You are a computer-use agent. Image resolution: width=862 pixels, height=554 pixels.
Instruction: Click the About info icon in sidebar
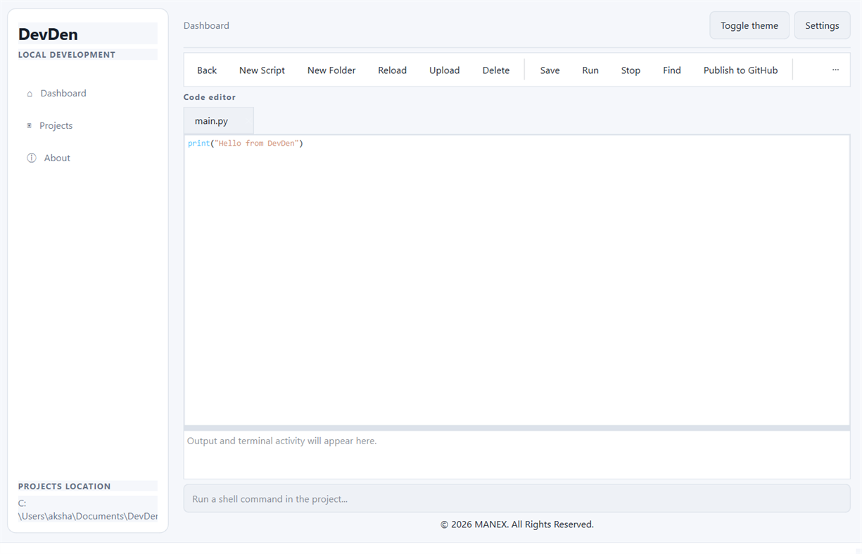pos(32,158)
